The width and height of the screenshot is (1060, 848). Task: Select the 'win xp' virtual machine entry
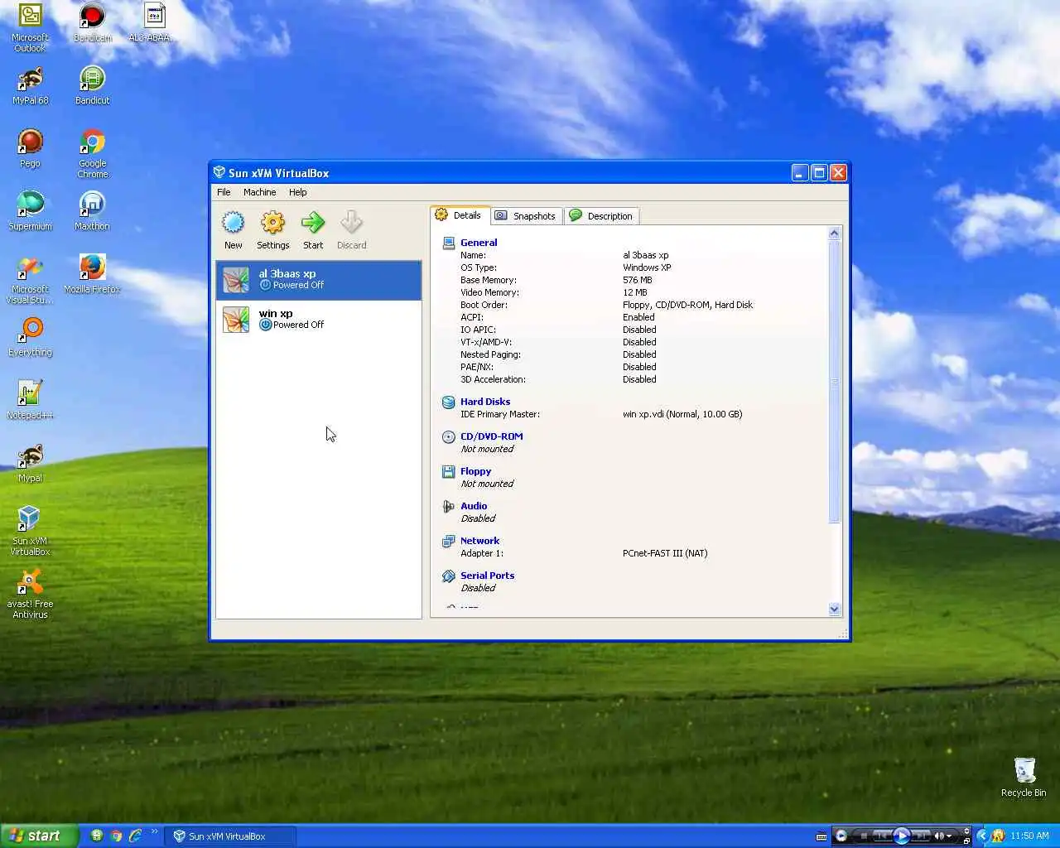point(319,320)
